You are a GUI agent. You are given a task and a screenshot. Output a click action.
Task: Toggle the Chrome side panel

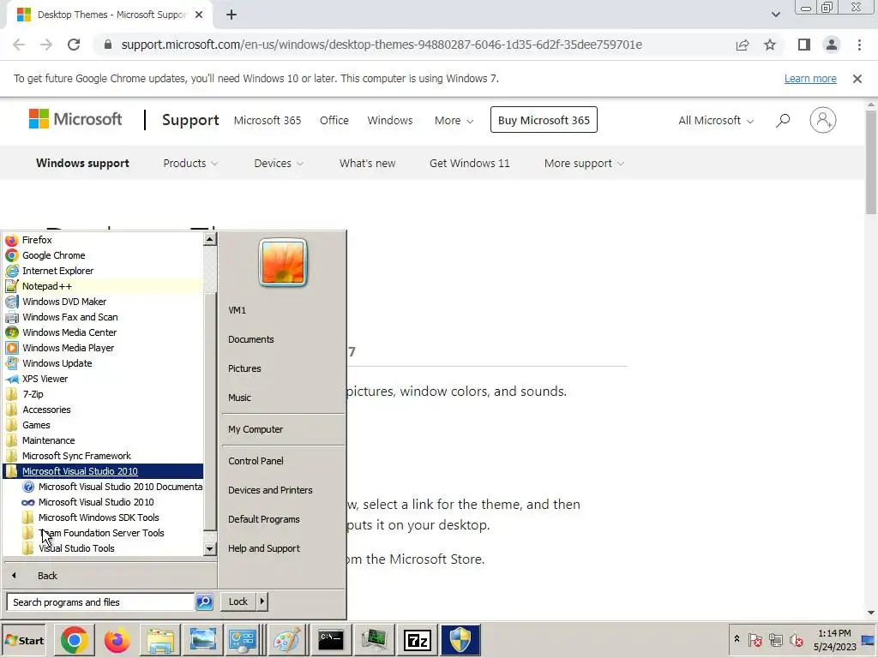click(x=804, y=45)
